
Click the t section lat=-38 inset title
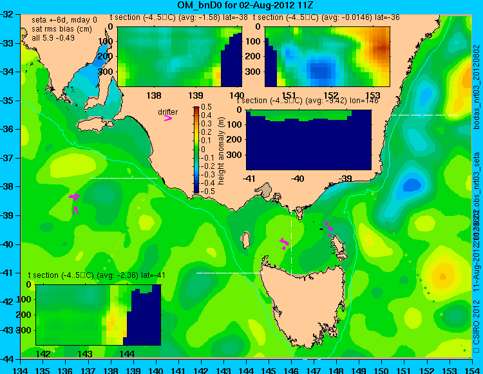[179, 17]
